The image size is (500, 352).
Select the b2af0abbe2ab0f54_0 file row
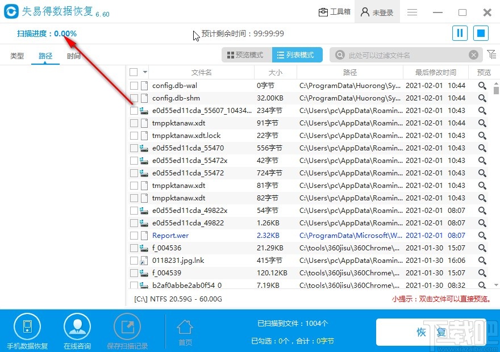308,285
